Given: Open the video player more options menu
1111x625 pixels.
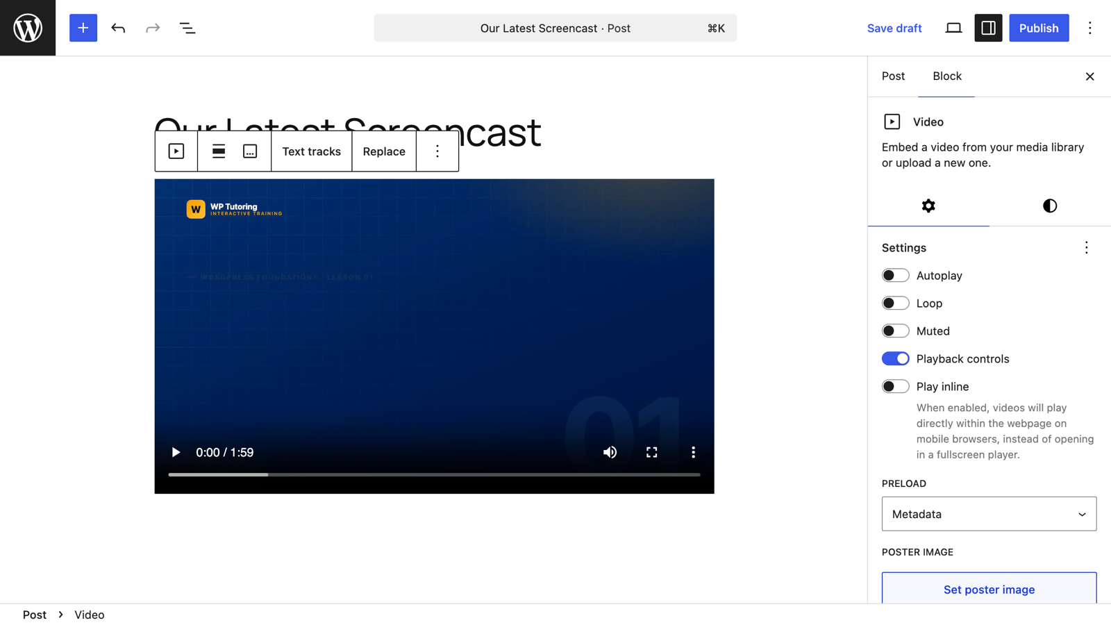Looking at the screenshot, I should 693,452.
